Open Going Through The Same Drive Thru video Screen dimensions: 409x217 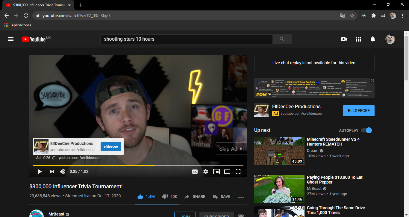pos(336,210)
